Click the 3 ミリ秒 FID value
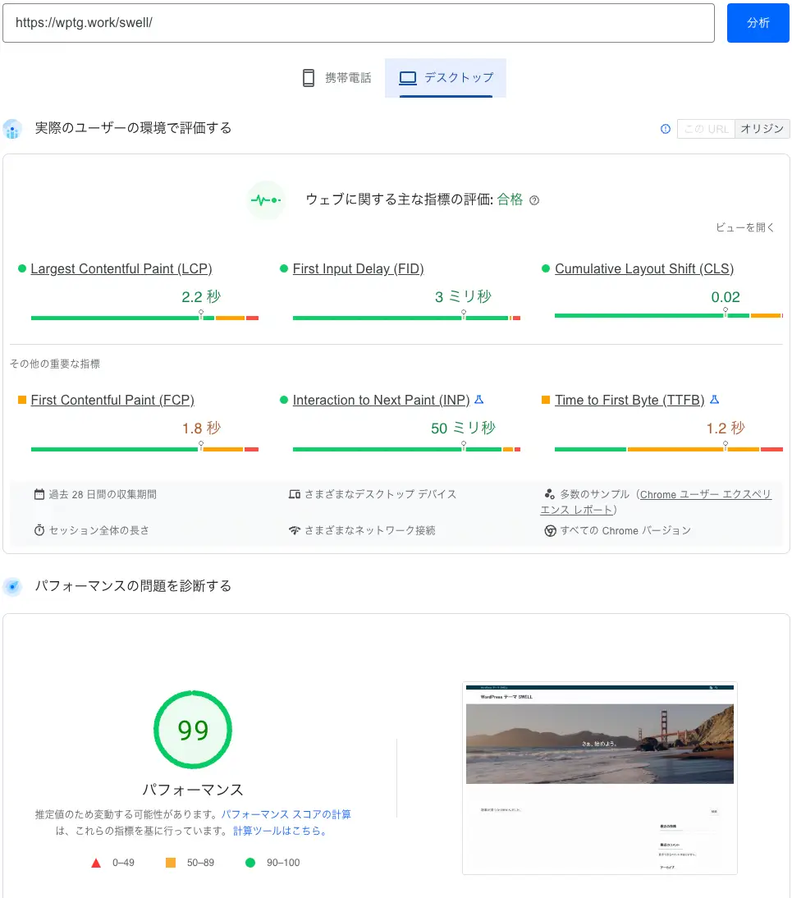Screen dimensions: 792x898 (463, 296)
